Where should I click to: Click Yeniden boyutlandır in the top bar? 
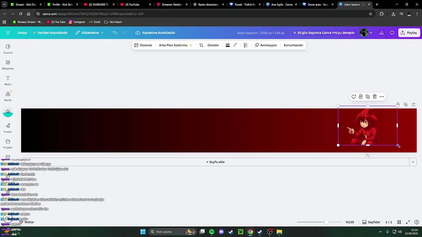(x=50, y=33)
